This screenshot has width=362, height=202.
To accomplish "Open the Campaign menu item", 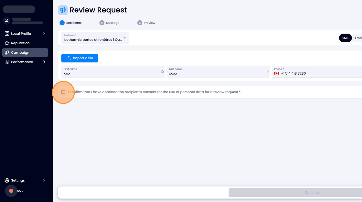I will tap(25, 52).
